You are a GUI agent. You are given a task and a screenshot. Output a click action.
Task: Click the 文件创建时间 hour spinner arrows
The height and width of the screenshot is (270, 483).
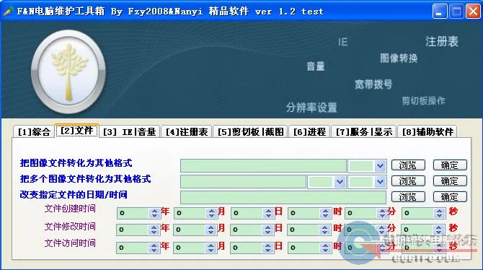click(x=325, y=213)
